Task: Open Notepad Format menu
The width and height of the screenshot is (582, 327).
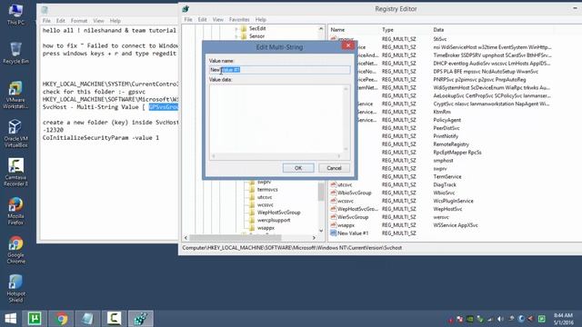Action: [x=79, y=21]
